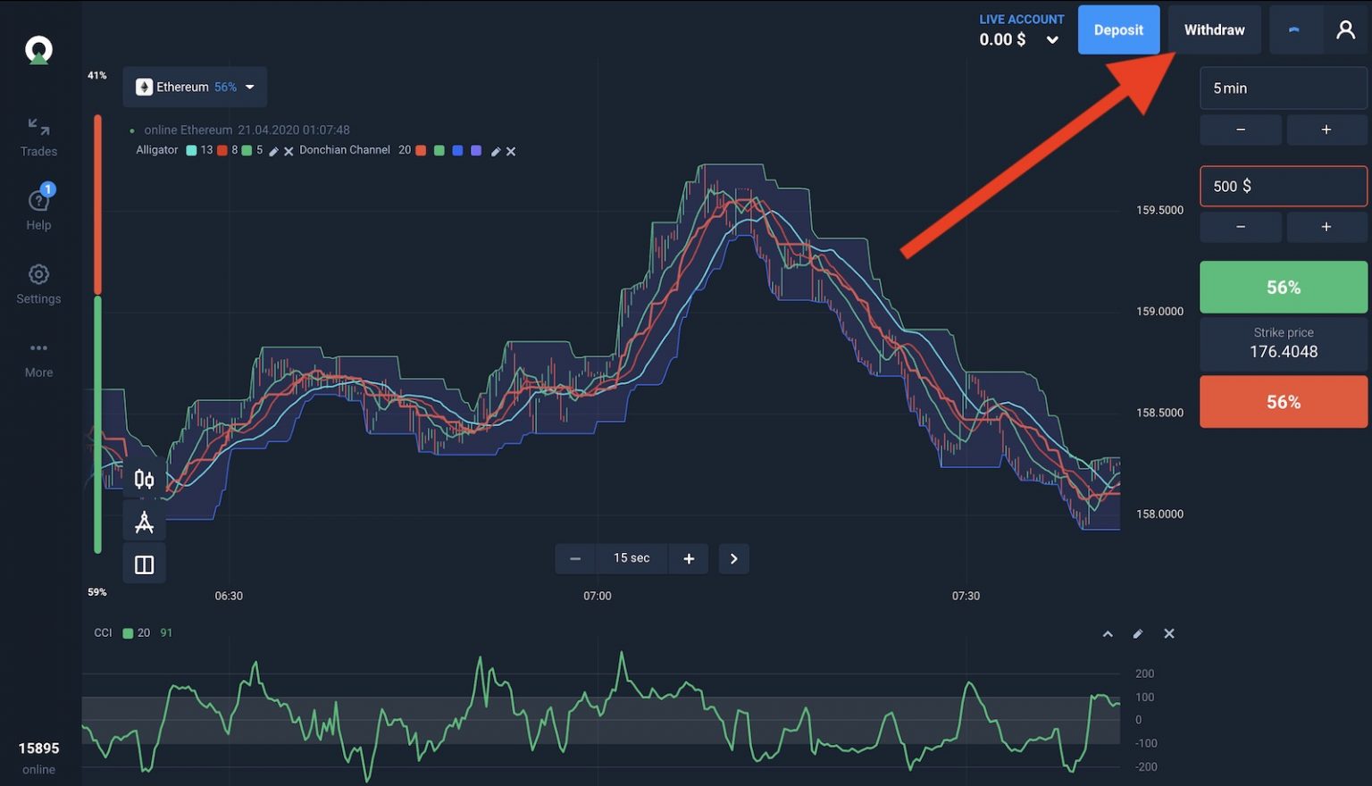Open the Trades panel
The height and width of the screenshot is (786, 1372).
pyautogui.click(x=38, y=136)
